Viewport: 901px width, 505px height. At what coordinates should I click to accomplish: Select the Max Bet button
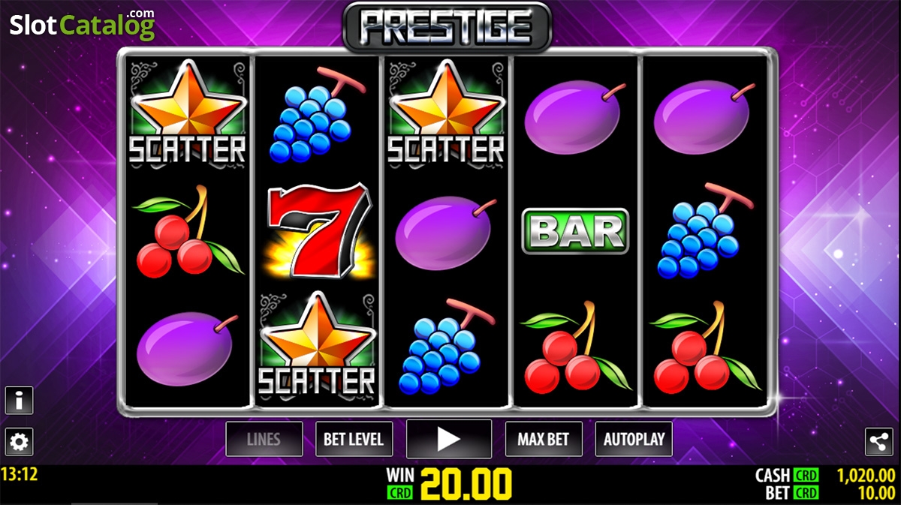[544, 439]
